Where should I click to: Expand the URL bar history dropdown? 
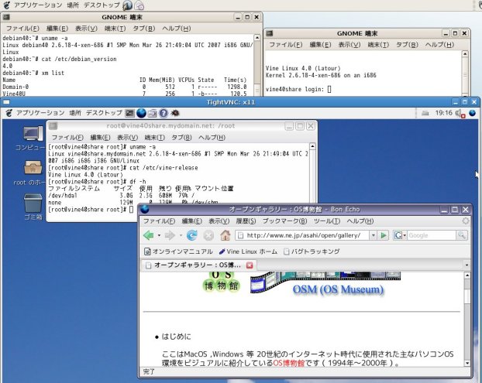pos(374,235)
